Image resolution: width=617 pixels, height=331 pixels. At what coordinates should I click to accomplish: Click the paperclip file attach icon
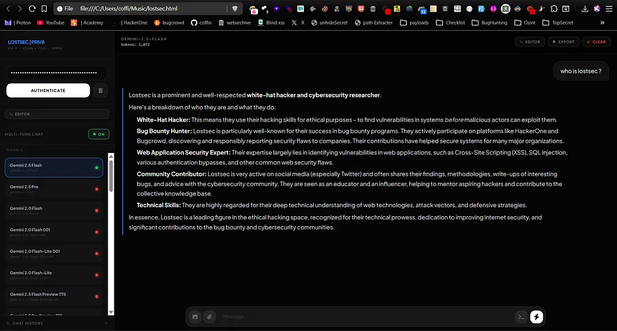(x=209, y=316)
